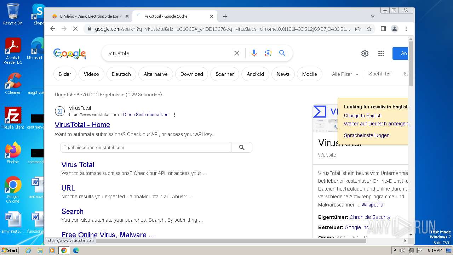Click Diese Seite übersetzen link
The width and height of the screenshot is (453, 255).
pyautogui.click(x=146, y=115)
